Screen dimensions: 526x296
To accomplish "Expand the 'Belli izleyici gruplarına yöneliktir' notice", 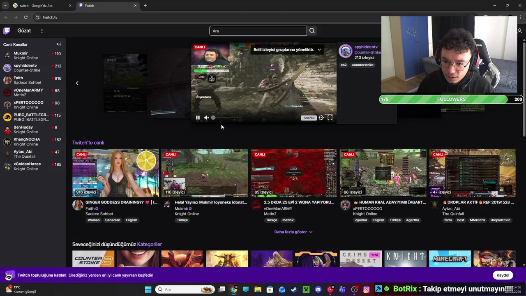I will tap(287, 49).
